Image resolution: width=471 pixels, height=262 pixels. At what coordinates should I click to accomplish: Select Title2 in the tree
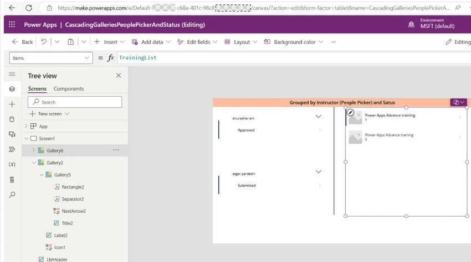tap(67, 223)
